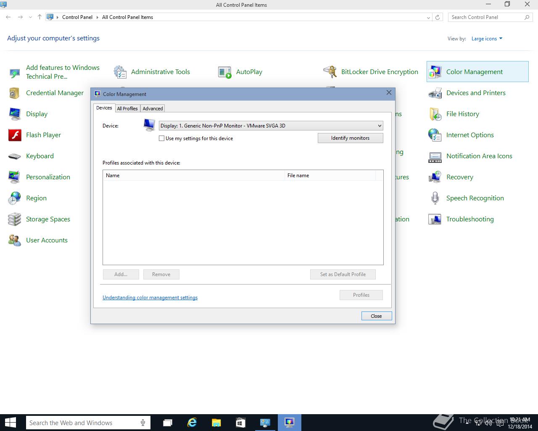Expand the Device display dropdown
The image size is (538, 431).
click(x=380, y=126)
